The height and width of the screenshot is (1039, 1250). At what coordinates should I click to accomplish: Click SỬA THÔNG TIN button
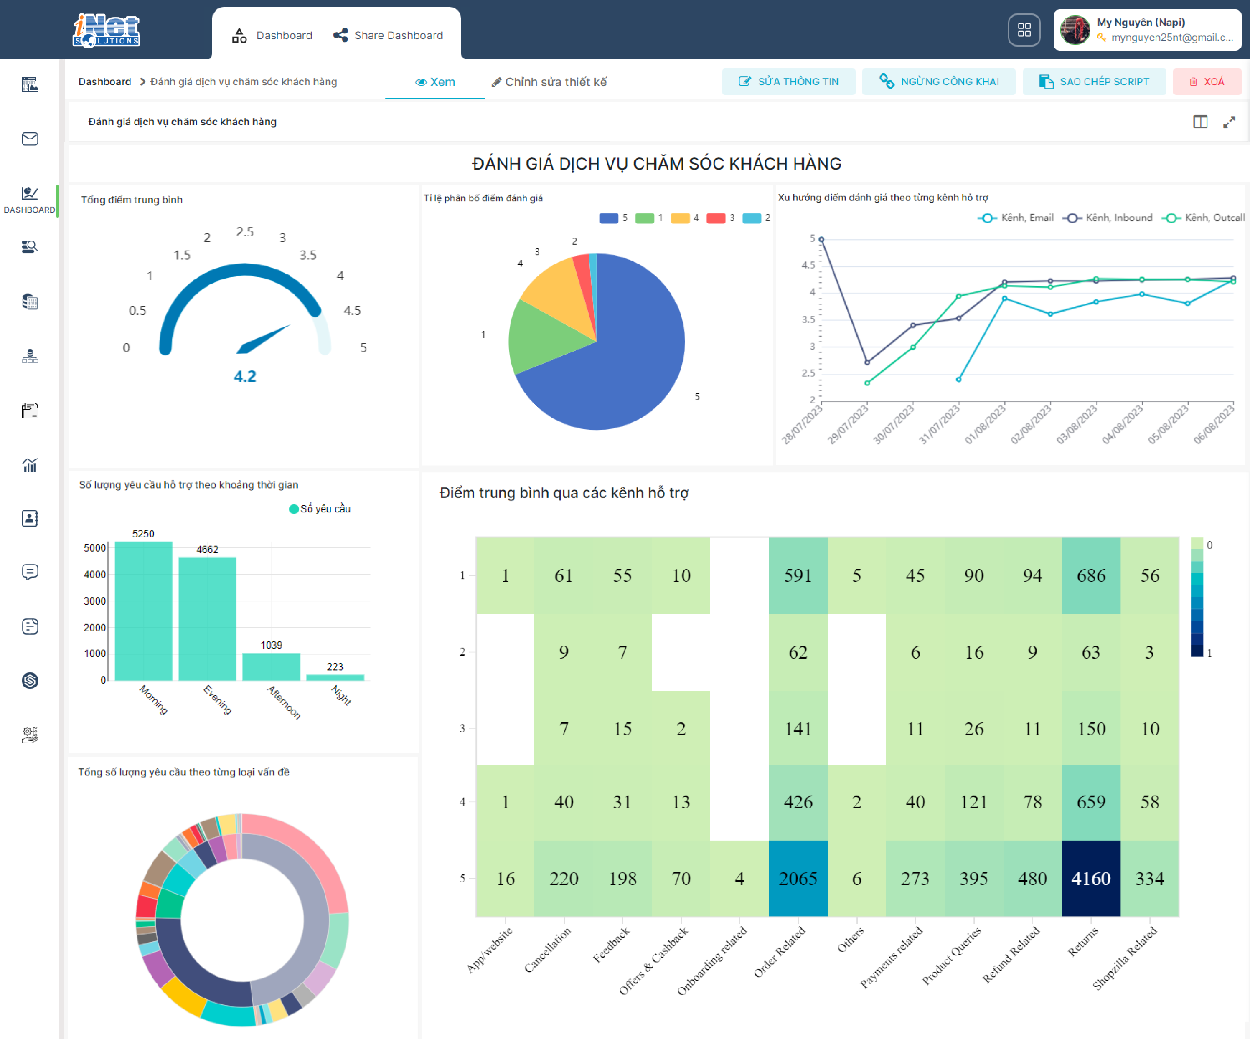(x=788, y=81)
